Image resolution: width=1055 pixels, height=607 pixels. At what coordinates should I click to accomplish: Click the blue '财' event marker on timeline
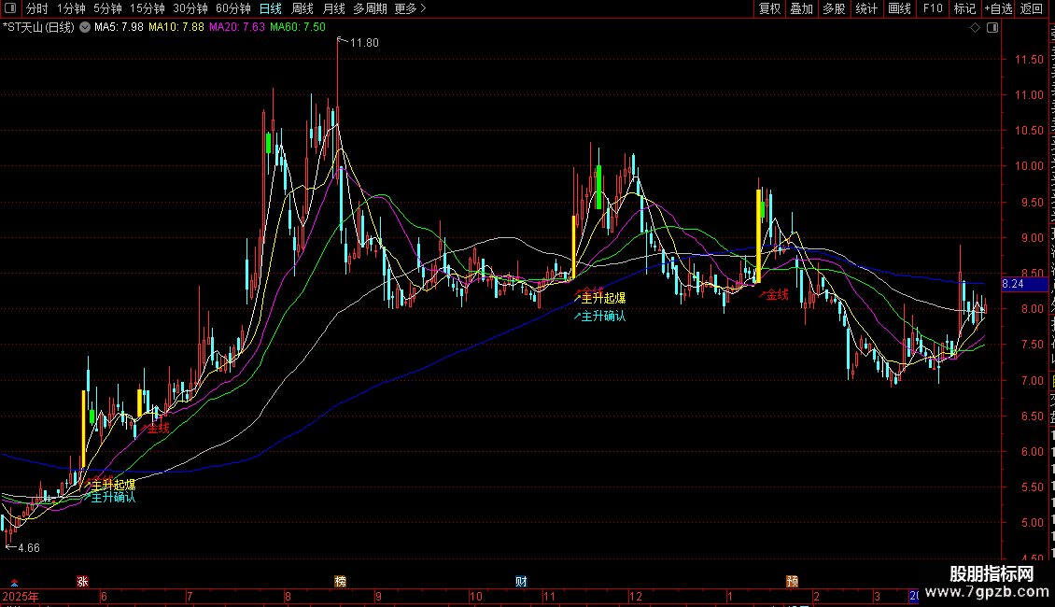pyautogui.click(x=521, y=581)
